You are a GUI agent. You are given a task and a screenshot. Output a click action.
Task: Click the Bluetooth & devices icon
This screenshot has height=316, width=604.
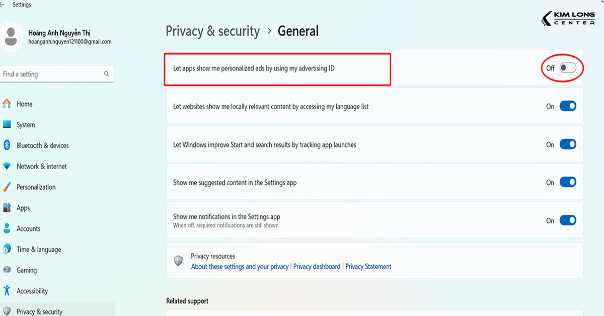pyautogui.click(x=7, y=145)
